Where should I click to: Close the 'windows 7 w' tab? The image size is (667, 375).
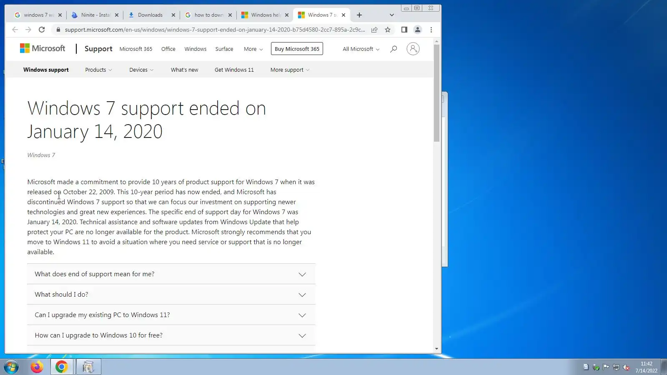[x=60, y=15]
